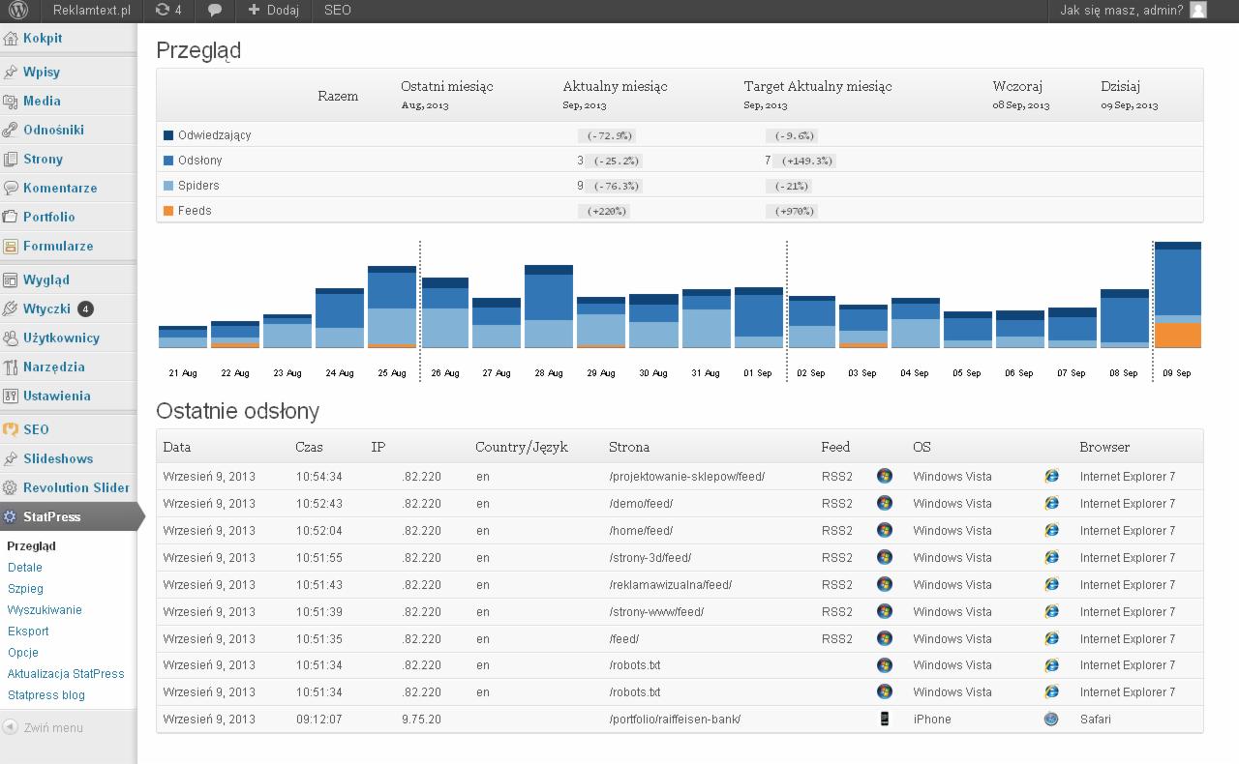Viewport: 1239px width, 764px height.
Task: Click the Media icon in sidebar
Action: [11, 102]
